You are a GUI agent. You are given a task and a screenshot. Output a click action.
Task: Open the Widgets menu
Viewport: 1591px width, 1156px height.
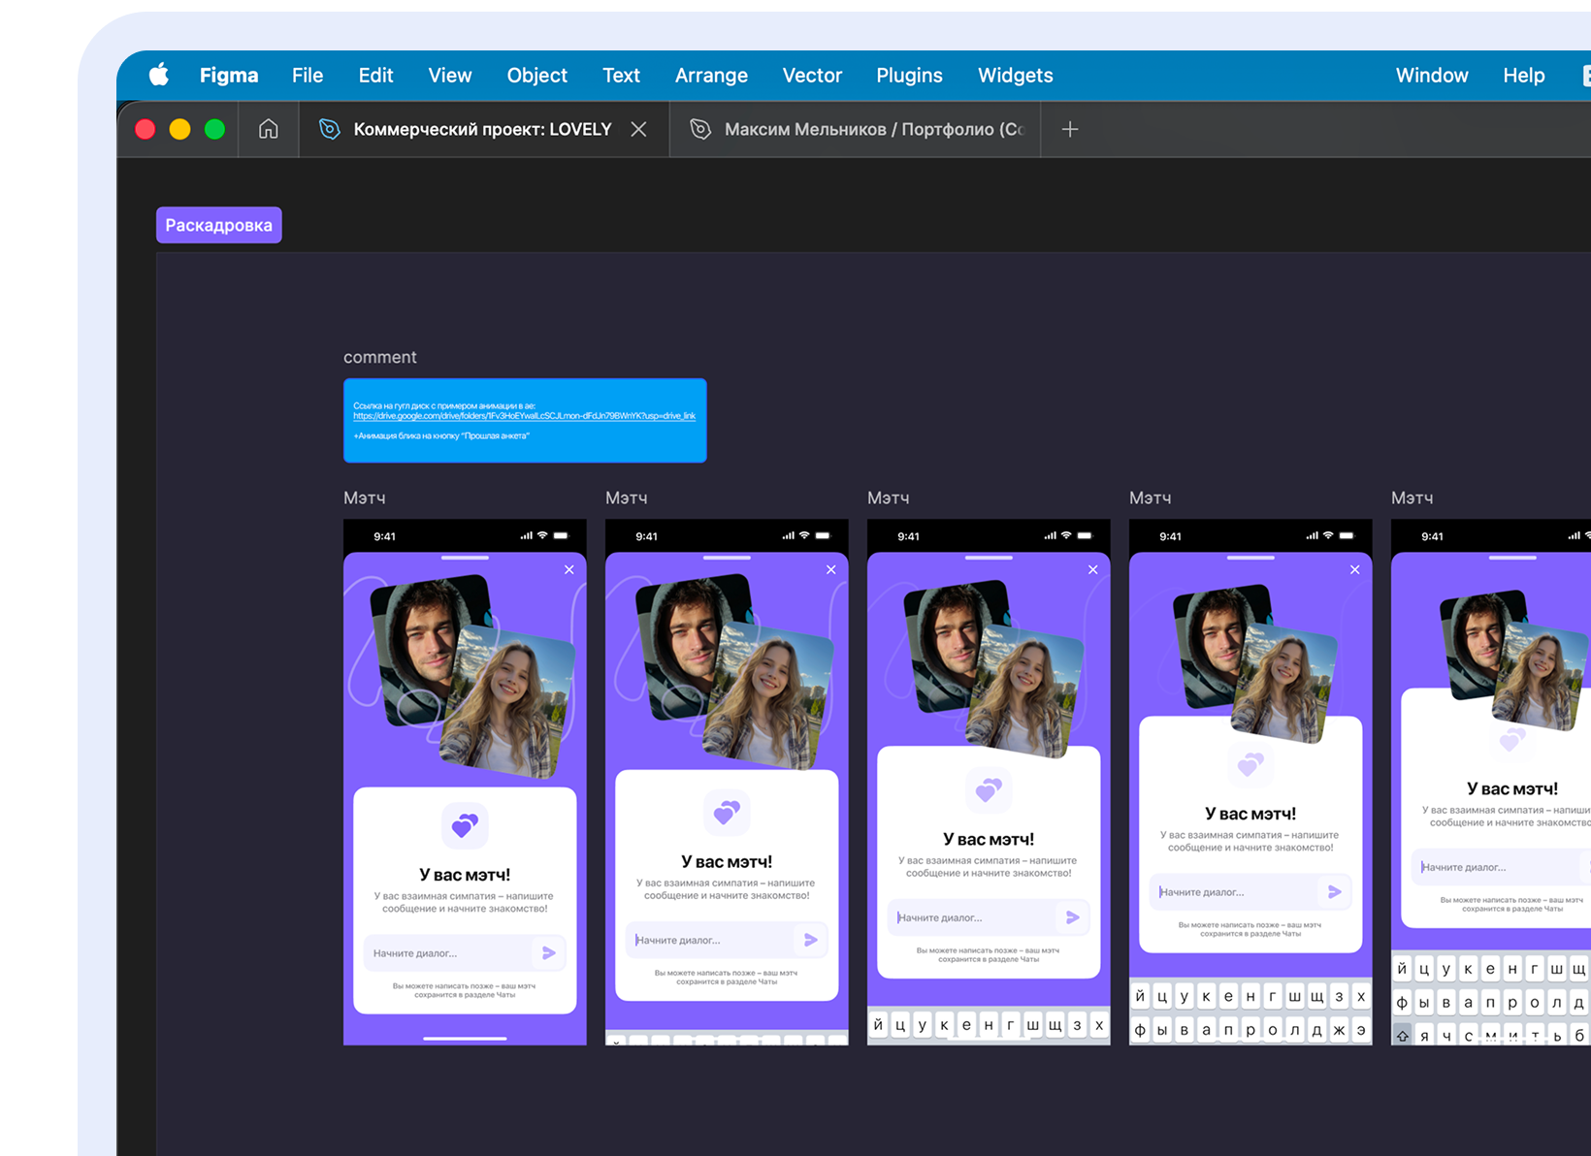(1015, 76)
